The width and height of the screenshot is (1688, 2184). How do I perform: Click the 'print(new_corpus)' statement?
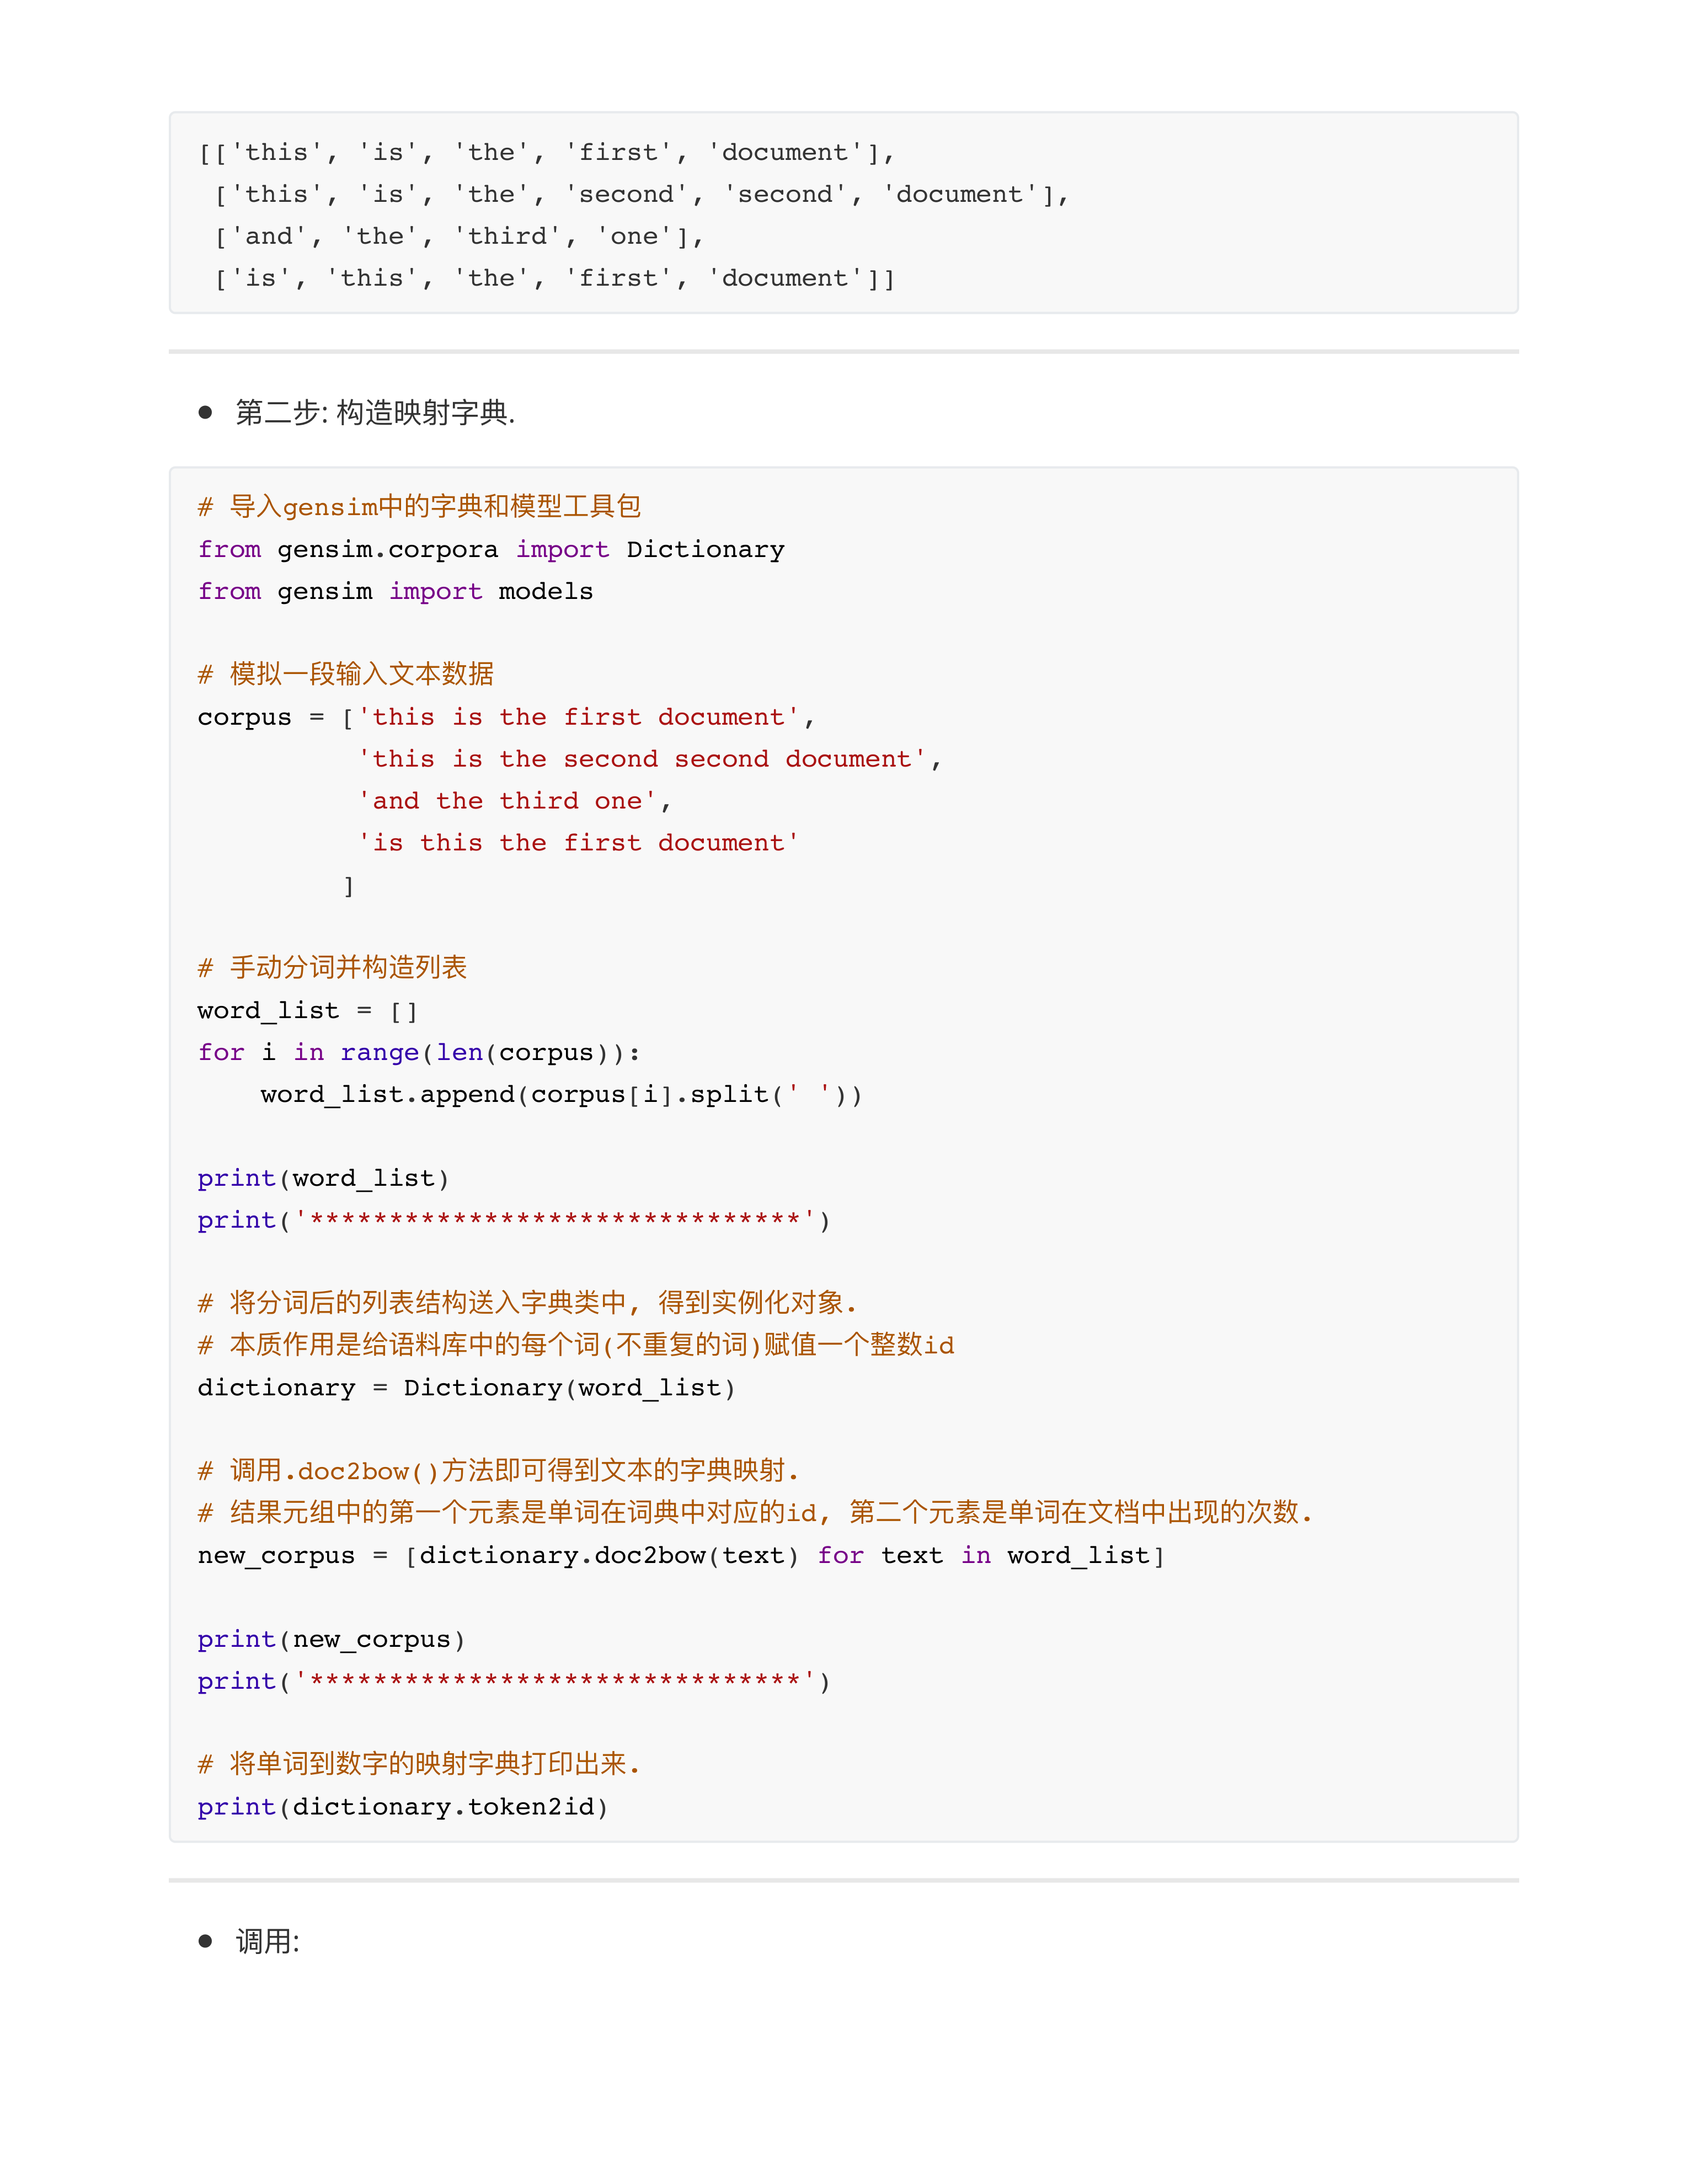tap(330, 1639)
